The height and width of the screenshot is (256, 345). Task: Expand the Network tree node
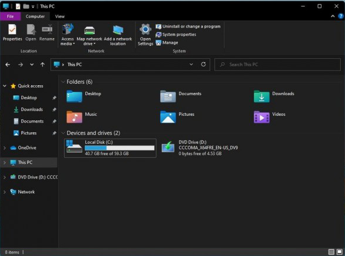[5, 192]
